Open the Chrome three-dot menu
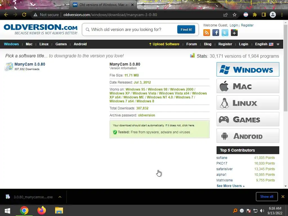This screenshot has width=288, height=216. coord(282,15)
